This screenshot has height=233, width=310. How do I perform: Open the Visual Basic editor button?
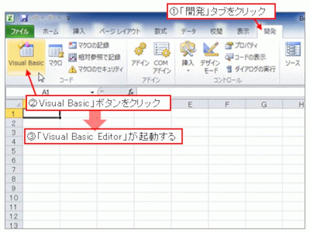point(26,56)
